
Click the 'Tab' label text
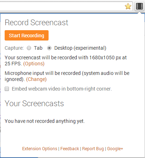(38, 48)
